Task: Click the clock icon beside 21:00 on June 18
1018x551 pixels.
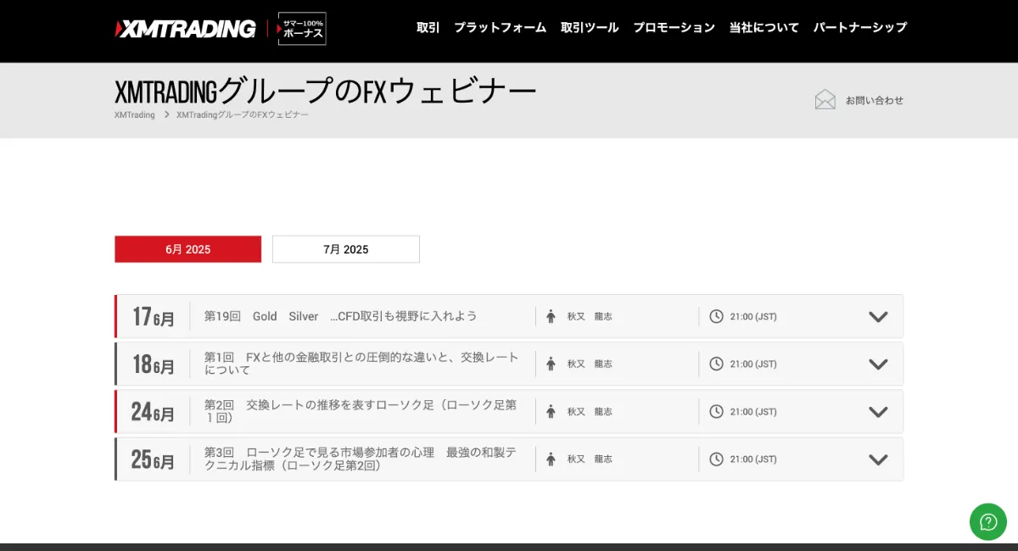Action: pos(715,364)
